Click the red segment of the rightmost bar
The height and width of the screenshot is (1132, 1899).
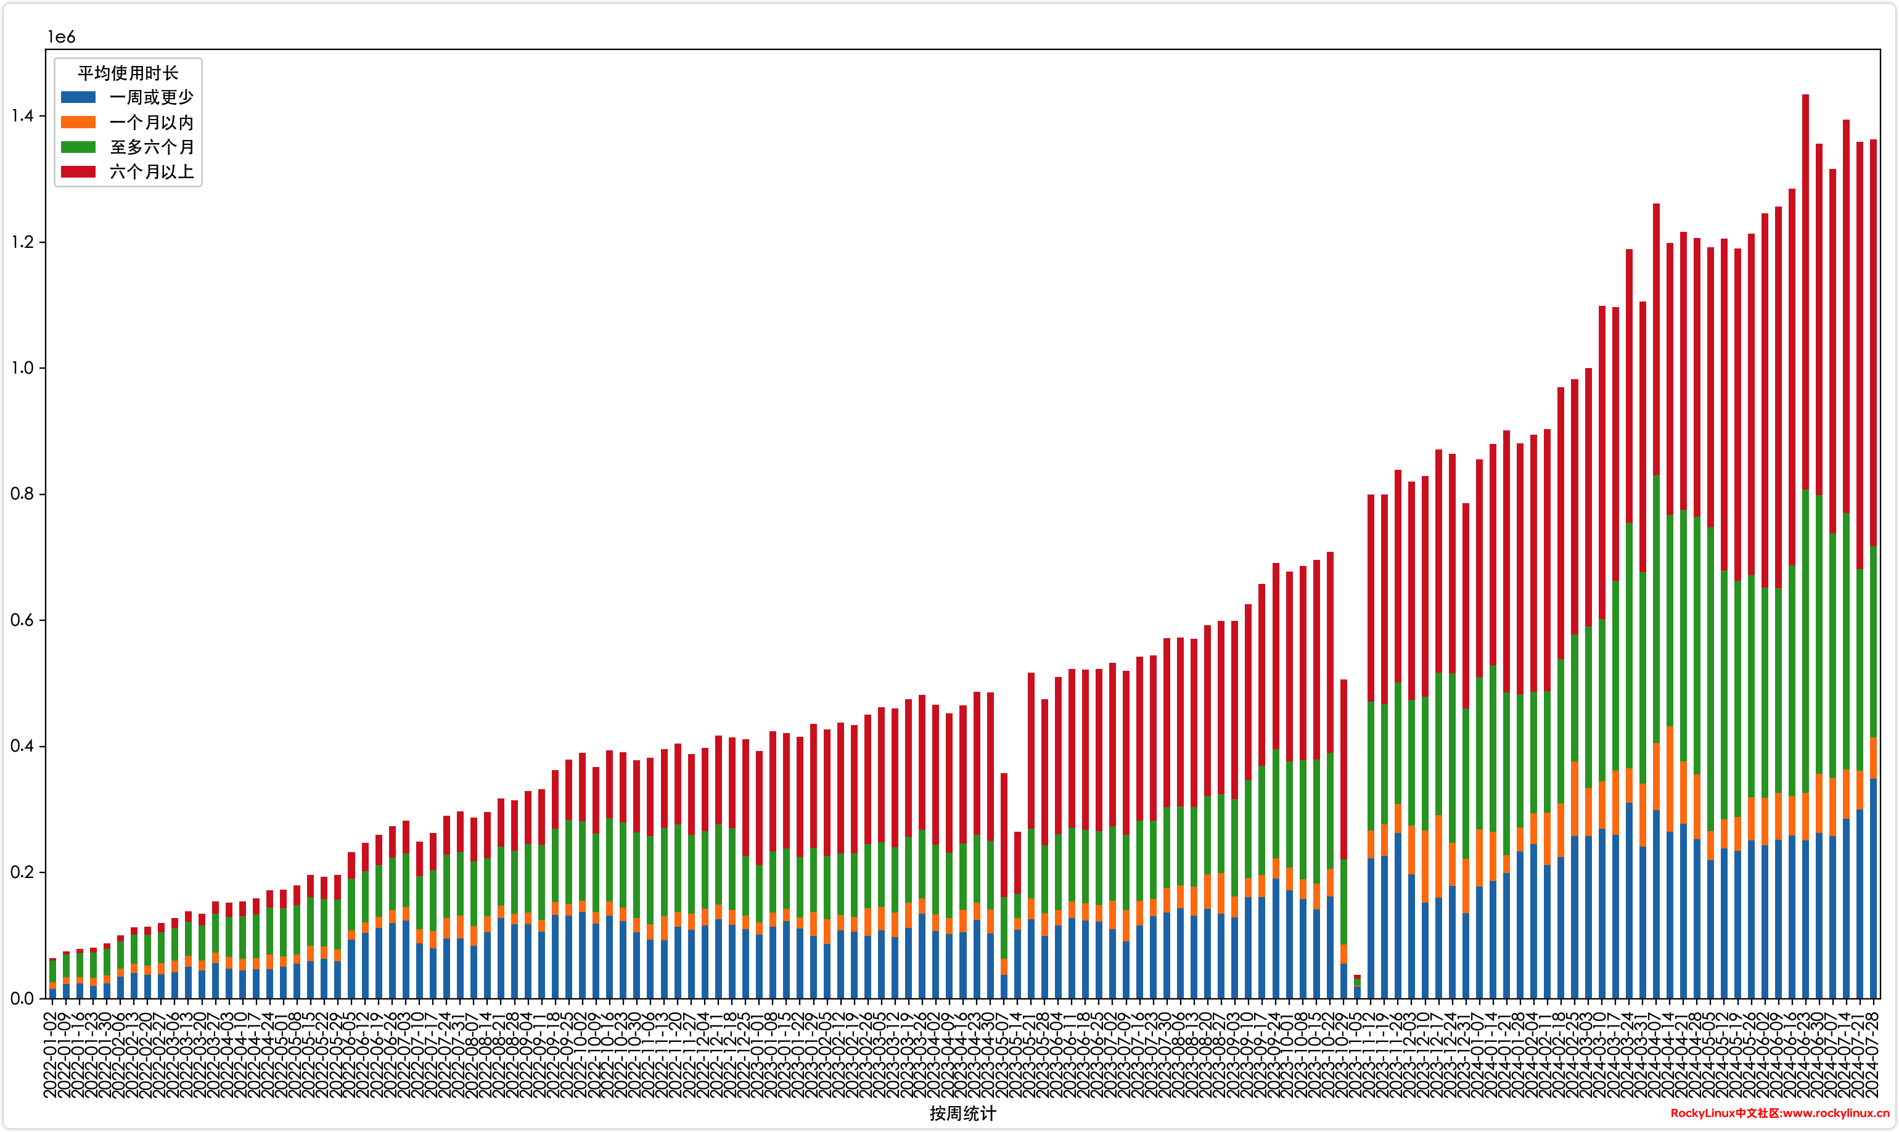[1873, 343]
